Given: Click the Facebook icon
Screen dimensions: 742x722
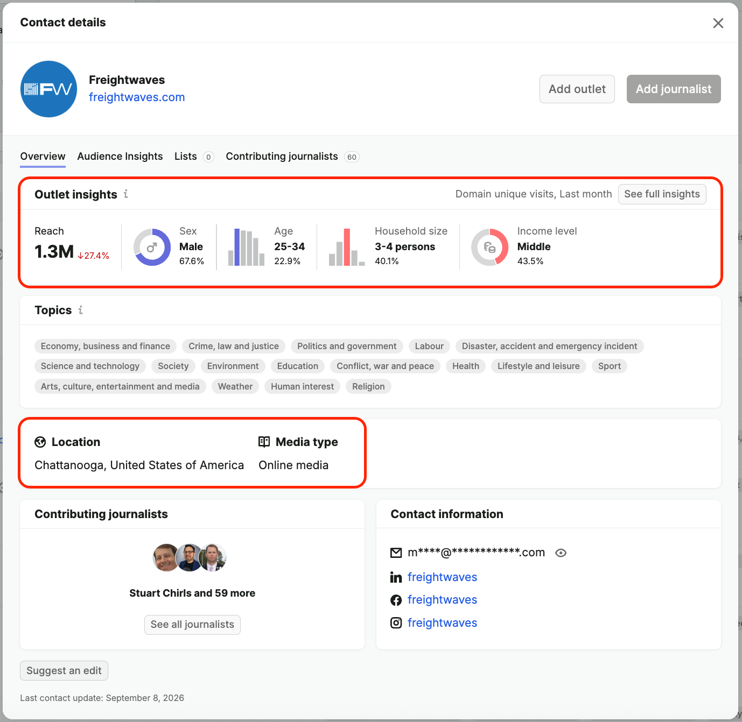Looking at the screenshot, I should [396, 600].
